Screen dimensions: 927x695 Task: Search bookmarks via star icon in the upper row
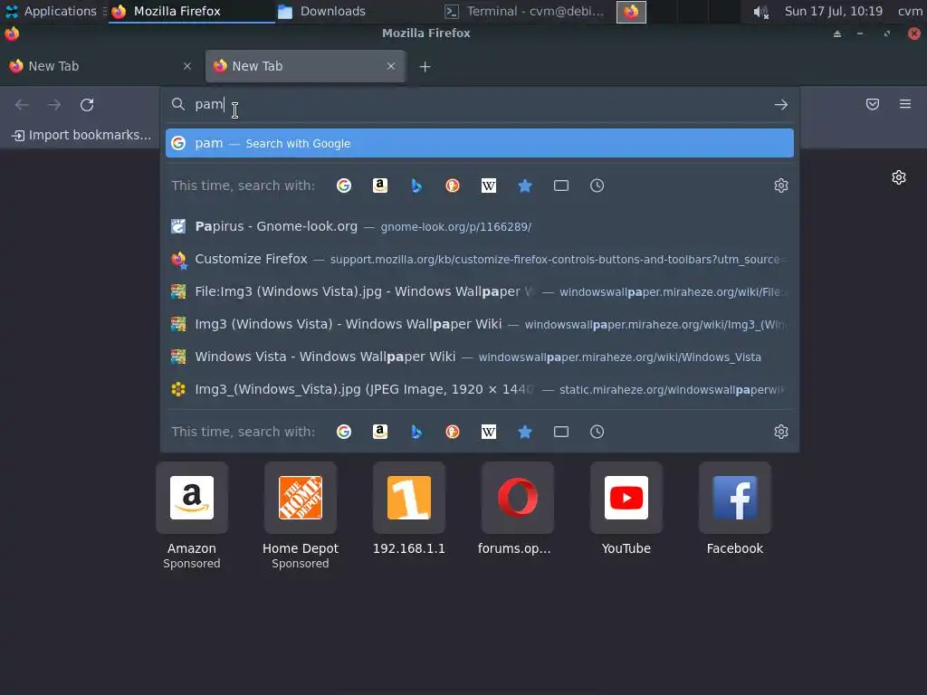click(x=525, y=186)
